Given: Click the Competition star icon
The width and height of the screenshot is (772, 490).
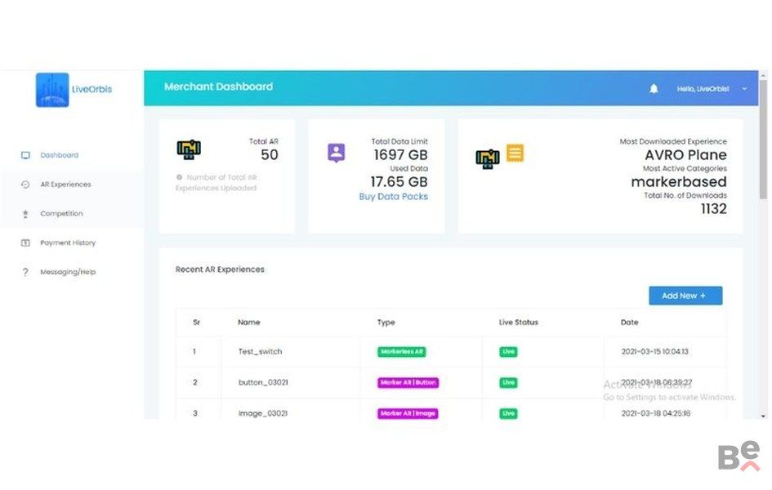Looking at the screenshot, I should [x=25, y=213].
